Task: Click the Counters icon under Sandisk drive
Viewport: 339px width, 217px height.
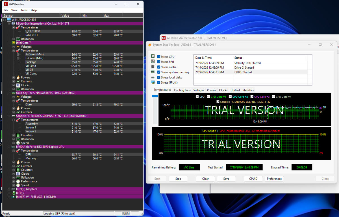Action: [x=18, y=135]
